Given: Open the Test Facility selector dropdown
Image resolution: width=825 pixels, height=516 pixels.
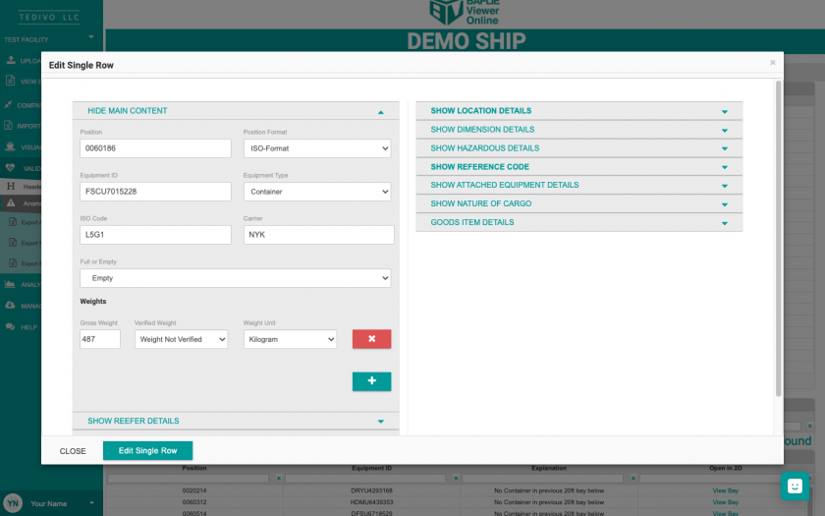Looking at the screenshot, I should click(49, 39).
